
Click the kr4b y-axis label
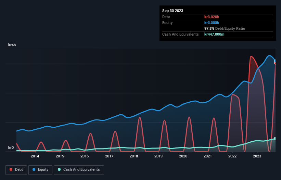pos(12,45)
